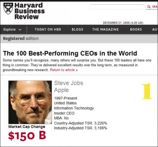Click the Registered edition banner
The height and width of the screenshot is (147, 158).
tap(79, 39)
